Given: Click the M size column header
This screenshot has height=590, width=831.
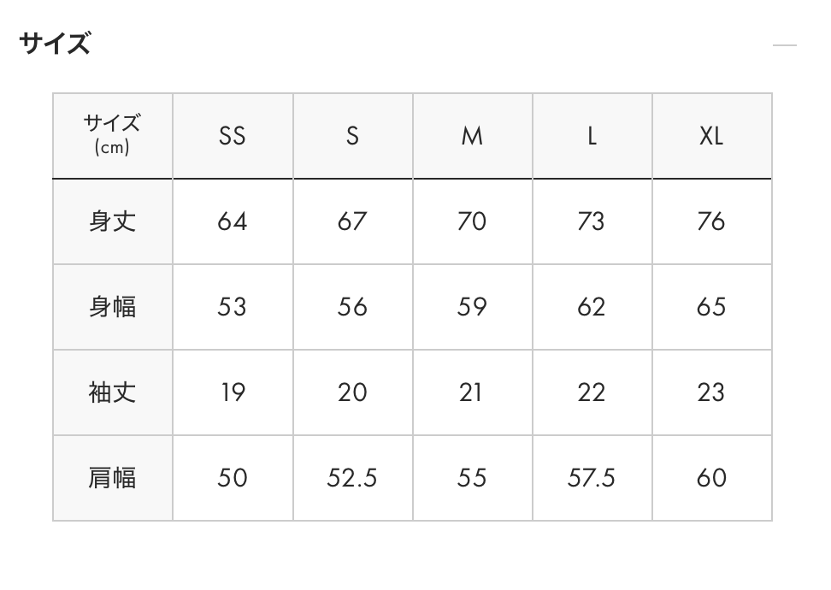Looking at the screenshot, I should pos(472,136).
